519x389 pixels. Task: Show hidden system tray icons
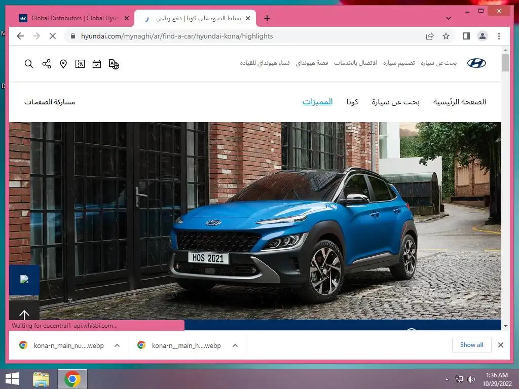pos(447,379)
